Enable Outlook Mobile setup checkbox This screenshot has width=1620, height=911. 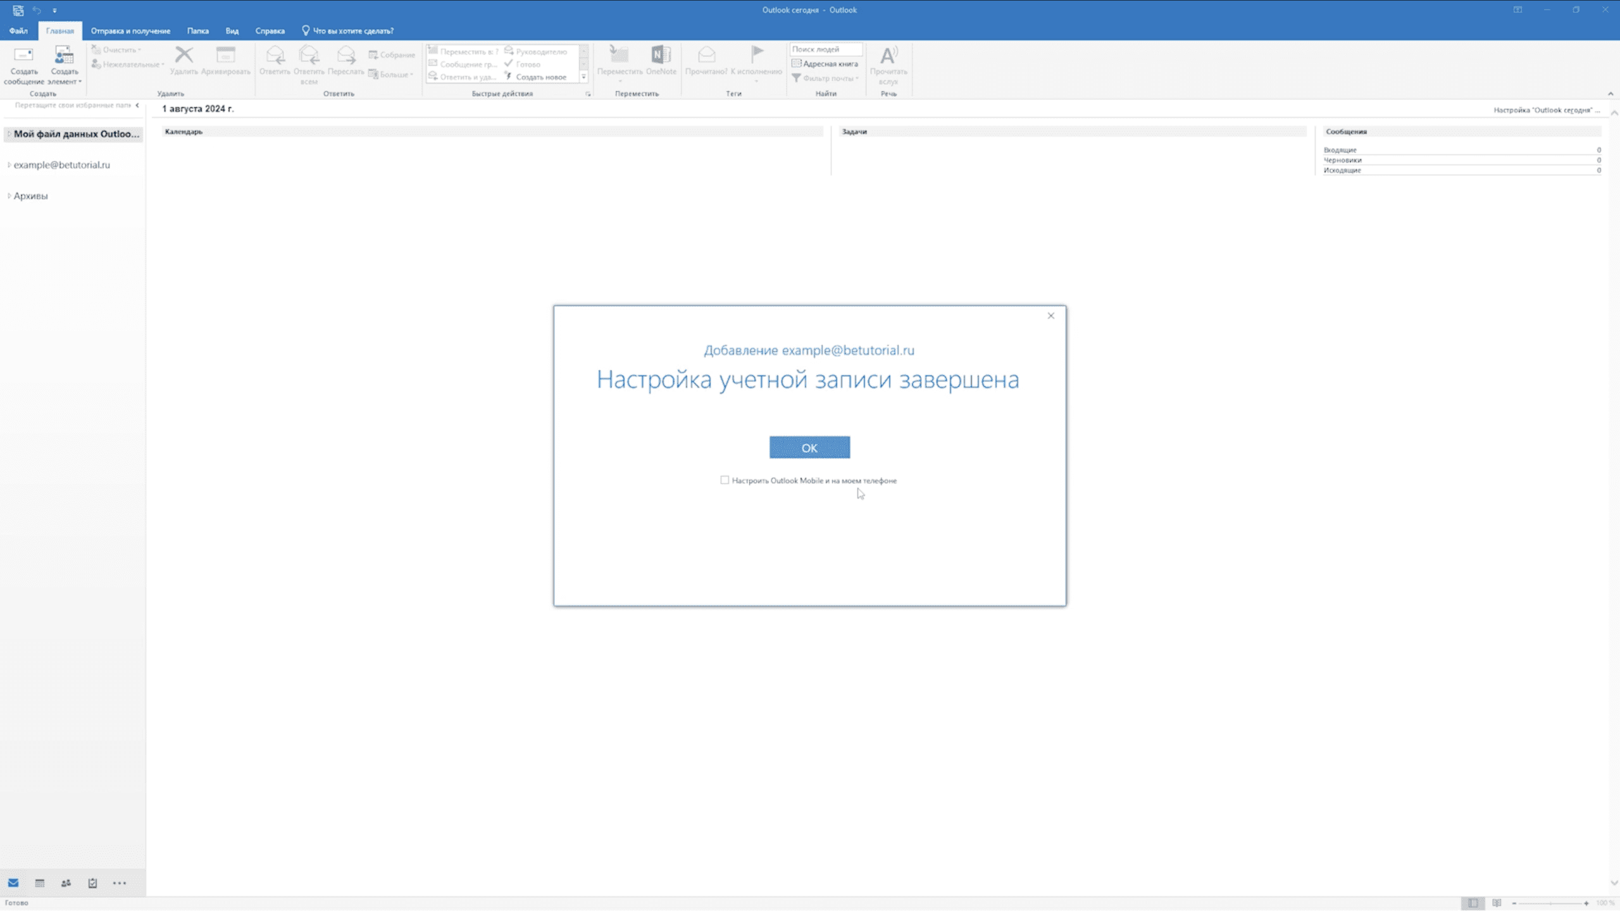pos(725,480)
